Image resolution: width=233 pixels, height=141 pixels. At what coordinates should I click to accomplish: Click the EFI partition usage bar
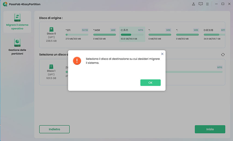(x=77, y=35)
